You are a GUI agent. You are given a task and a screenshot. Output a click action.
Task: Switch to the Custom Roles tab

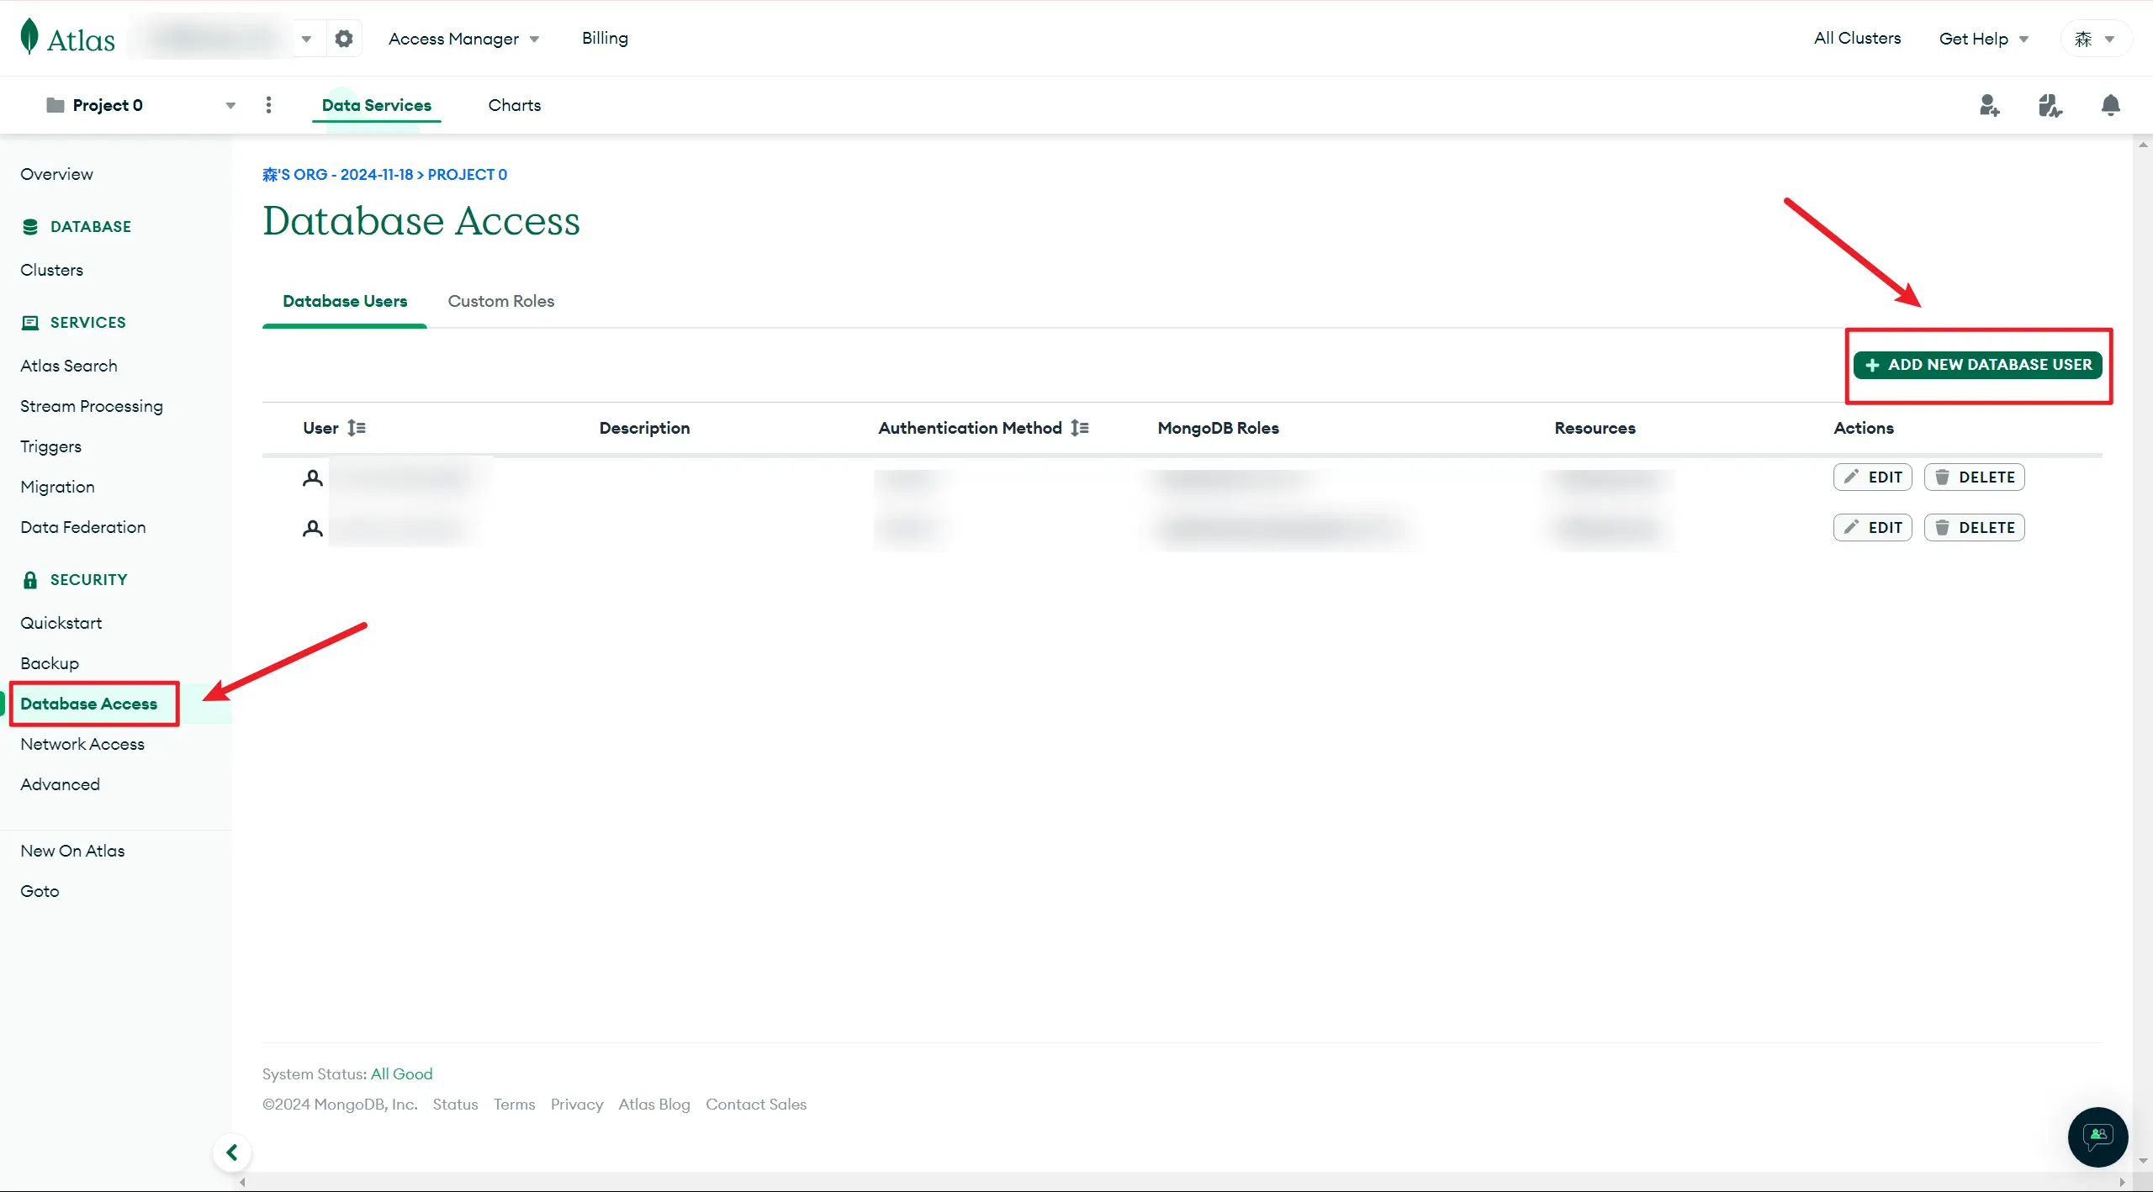pos(500,301)
